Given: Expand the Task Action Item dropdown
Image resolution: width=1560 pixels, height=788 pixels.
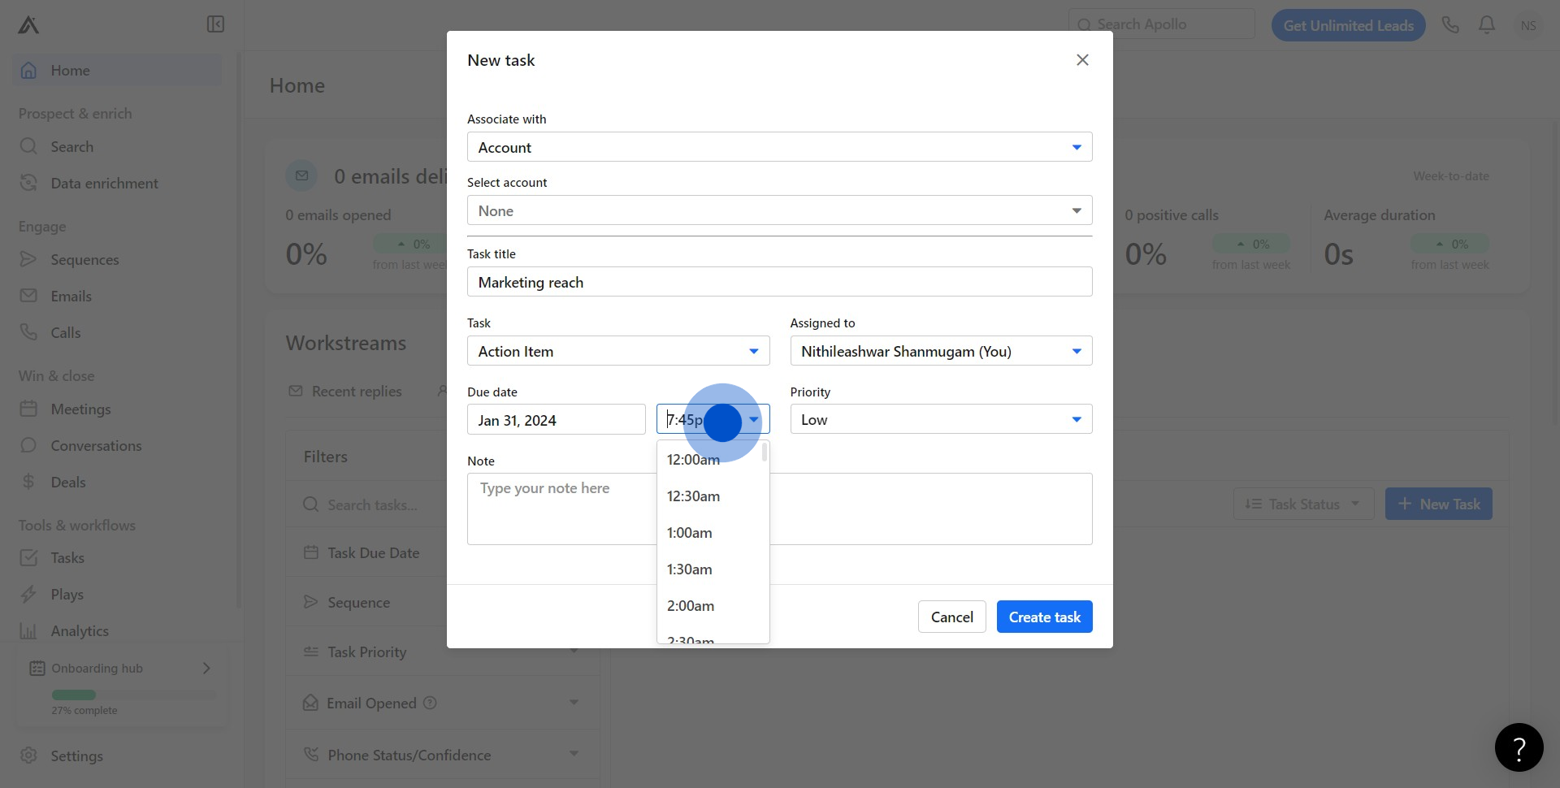Looking at the screenshot, I should click(617, 351).
